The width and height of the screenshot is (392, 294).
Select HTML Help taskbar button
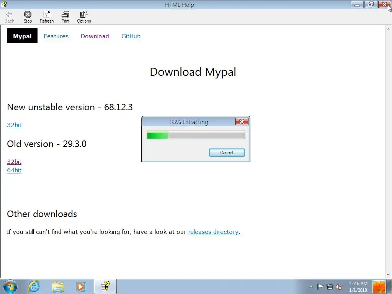(105, 286)
